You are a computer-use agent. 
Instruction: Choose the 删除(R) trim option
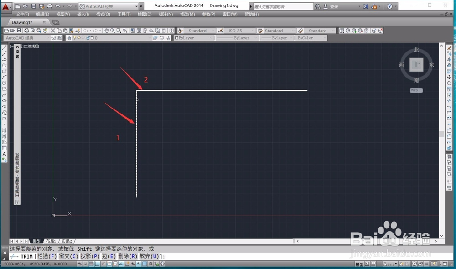(128, 256)
